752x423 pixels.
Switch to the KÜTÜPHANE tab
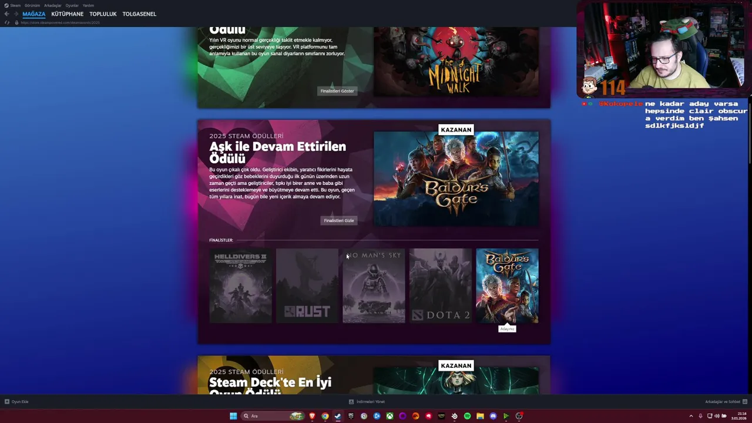coord(68,14)
